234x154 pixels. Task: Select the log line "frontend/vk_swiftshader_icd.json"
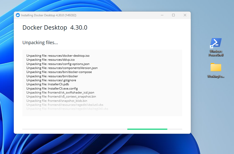tap(60, 93)
